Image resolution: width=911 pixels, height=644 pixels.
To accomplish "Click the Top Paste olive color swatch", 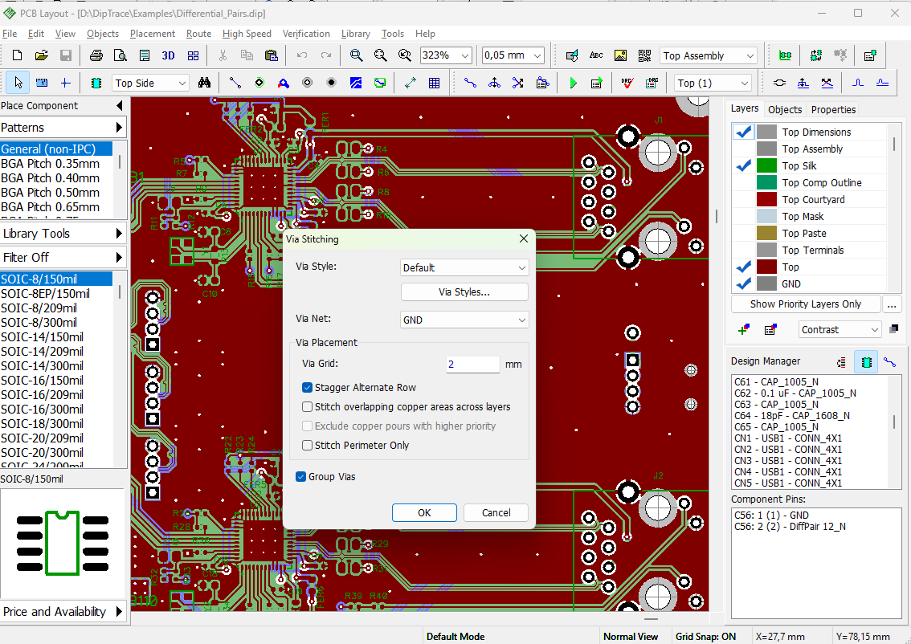I will point(766,233).
